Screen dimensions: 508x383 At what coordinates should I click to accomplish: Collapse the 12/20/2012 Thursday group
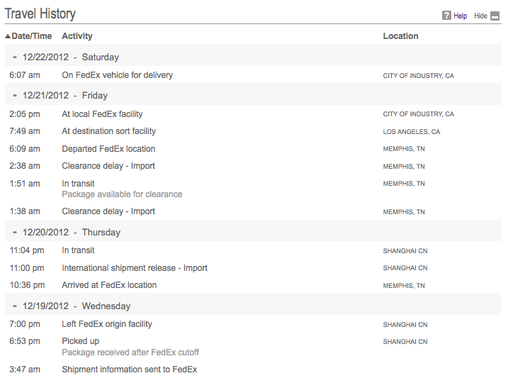(x=15, y=232)
